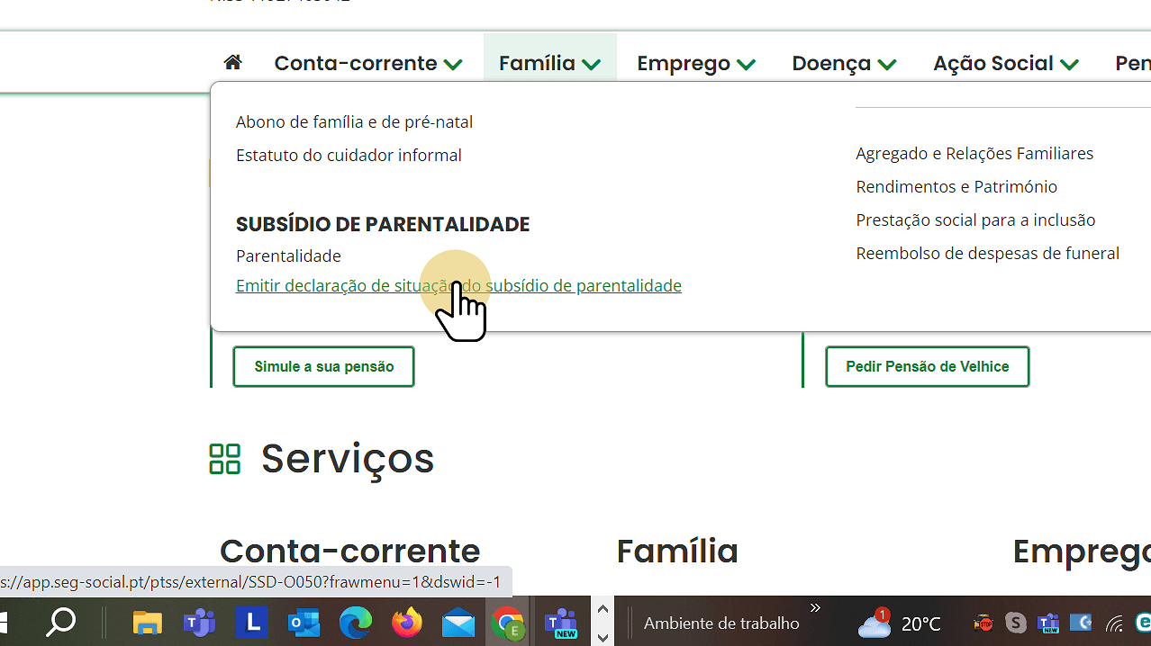1151x646 pixels.
Task: Click the Windows Search icon
Action: tap(61, 623)
